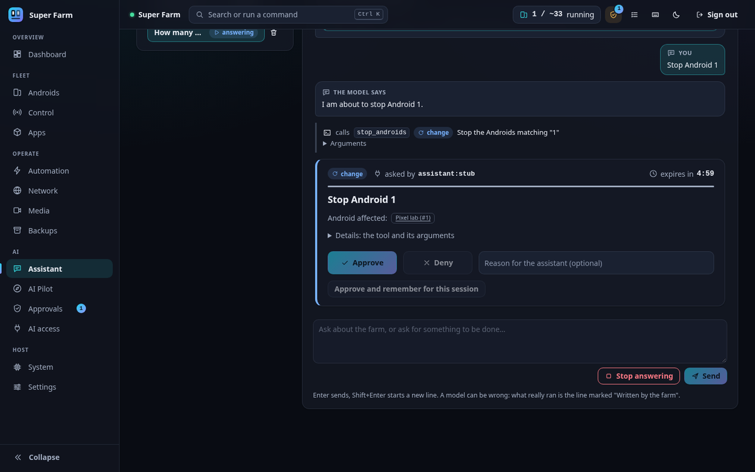Click the 'Ask about the farm' message box
755x472 pixels.
click(520, 342)
